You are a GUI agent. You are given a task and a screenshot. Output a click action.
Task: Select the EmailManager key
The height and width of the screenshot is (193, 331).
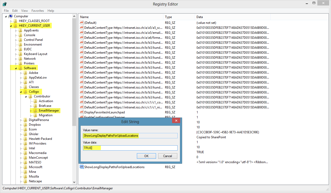point(49,111)
